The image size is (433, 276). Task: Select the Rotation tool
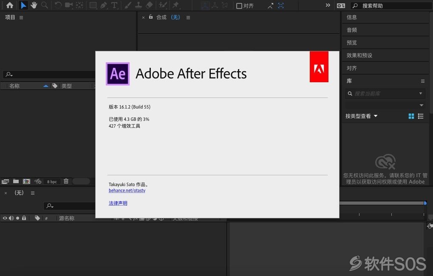[x=58, y=5]
